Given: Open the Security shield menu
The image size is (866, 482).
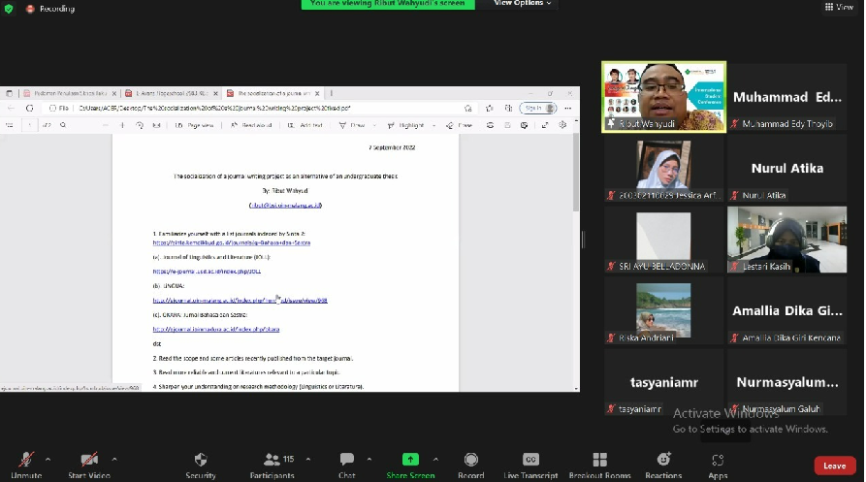Looking at the screenshot, I should pyautogui.click(x=201, y=466).
